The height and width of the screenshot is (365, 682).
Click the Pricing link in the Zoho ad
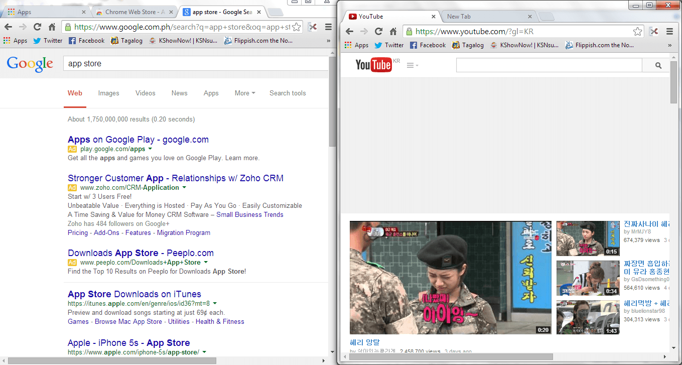78,232
